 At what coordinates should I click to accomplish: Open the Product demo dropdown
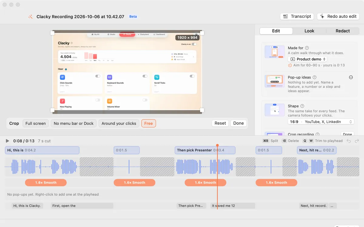308,59
